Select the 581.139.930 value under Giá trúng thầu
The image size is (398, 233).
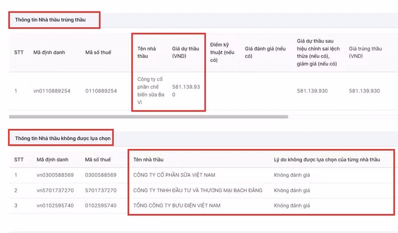[x=364, y=91]
